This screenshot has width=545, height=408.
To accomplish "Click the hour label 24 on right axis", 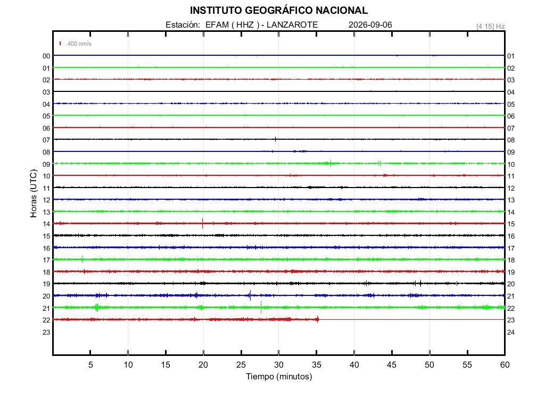I will click(x=510, y=332).
